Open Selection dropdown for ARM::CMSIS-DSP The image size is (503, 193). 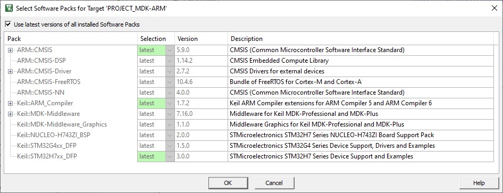click(x=170, y=61)
